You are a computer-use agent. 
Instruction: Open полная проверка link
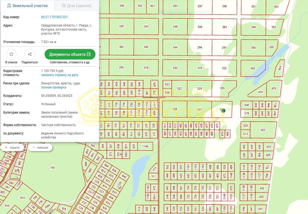coord(54,87)
